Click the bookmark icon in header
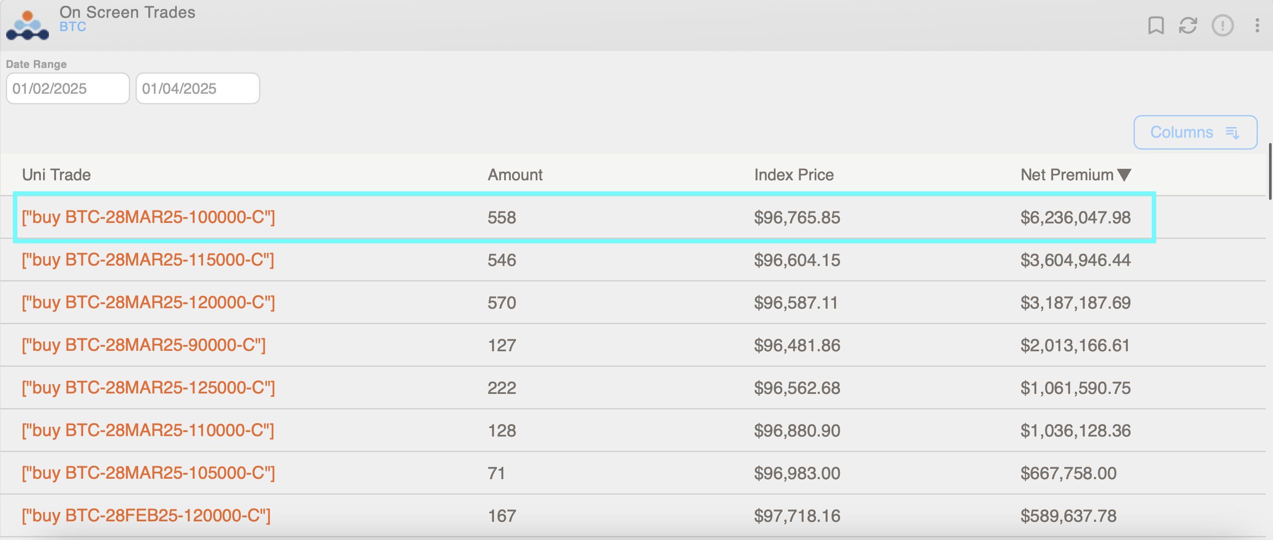 click(x=1155, y=25)
